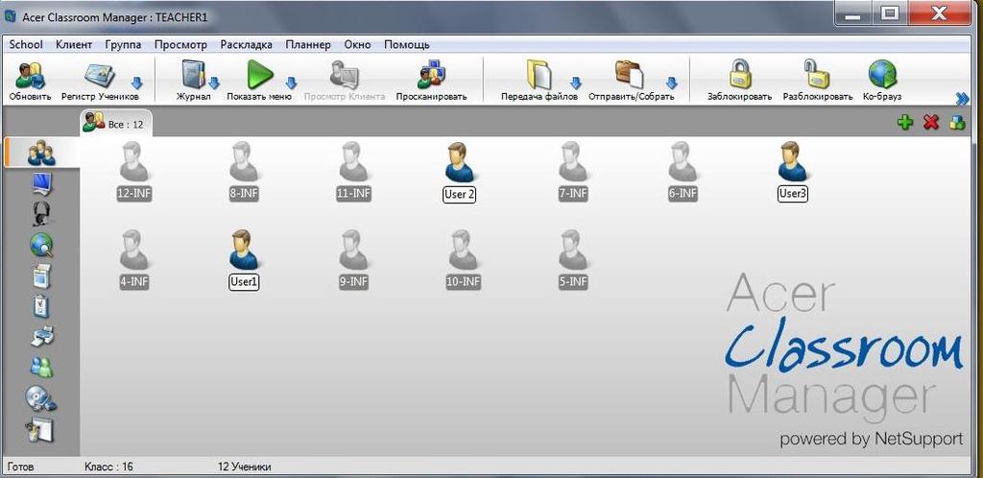Click the group properties icon beside red X

[957, 123]
